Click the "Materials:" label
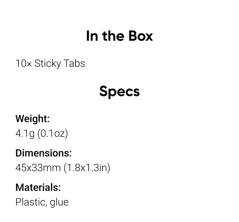 pyautogui.click(x=38, y=187)
